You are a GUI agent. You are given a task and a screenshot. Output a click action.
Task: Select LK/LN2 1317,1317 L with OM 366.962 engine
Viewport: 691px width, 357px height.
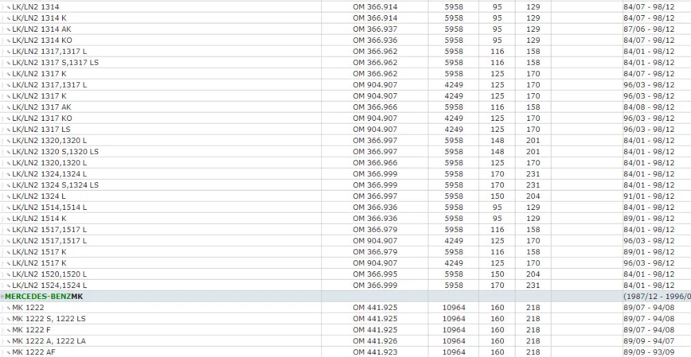click(x=49, y=52)
